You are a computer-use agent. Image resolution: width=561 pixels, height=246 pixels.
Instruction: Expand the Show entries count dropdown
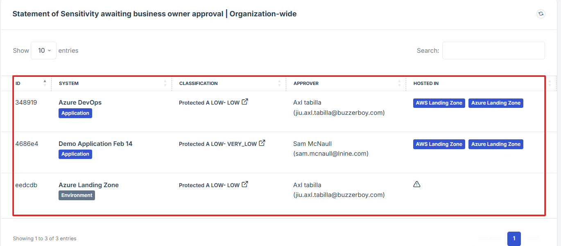[x=44, y=51]
